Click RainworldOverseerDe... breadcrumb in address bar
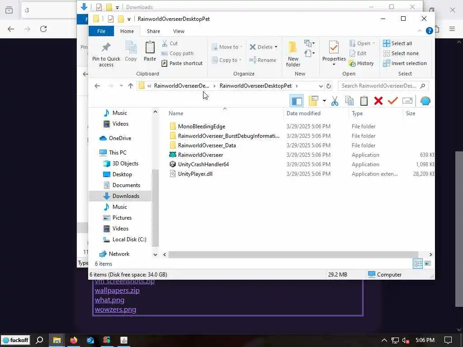Screen dimensions: 463x347 tap(182, 86)
